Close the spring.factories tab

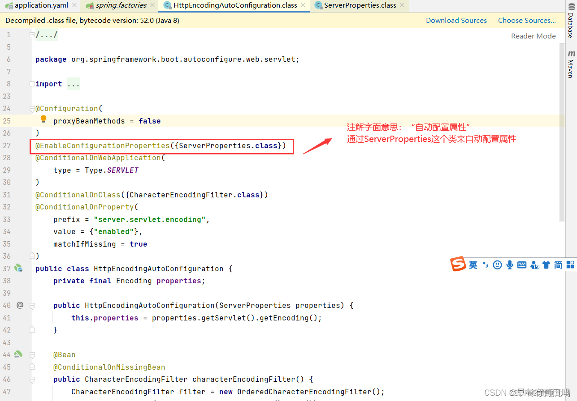(152, 5)
